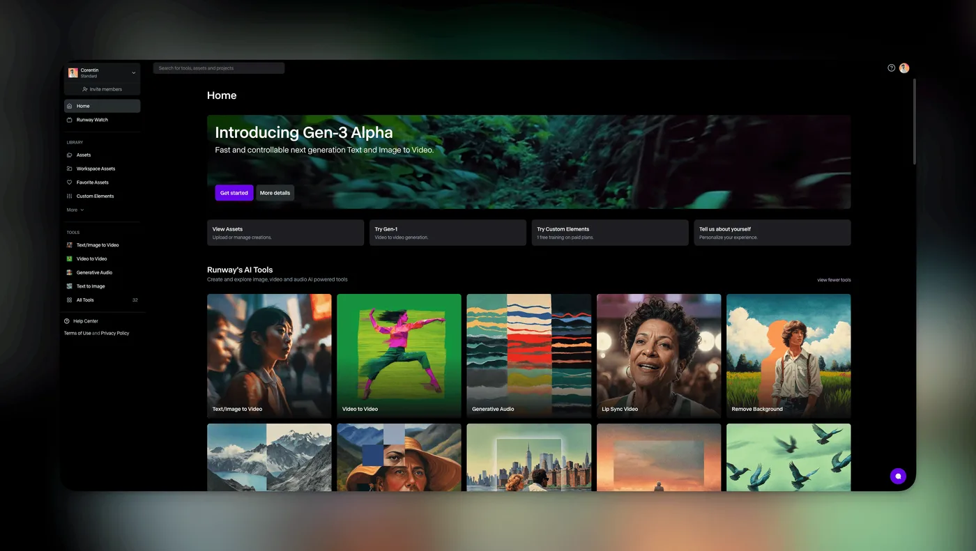Click the Runway's AI Tools section heading

pos(240,270)
